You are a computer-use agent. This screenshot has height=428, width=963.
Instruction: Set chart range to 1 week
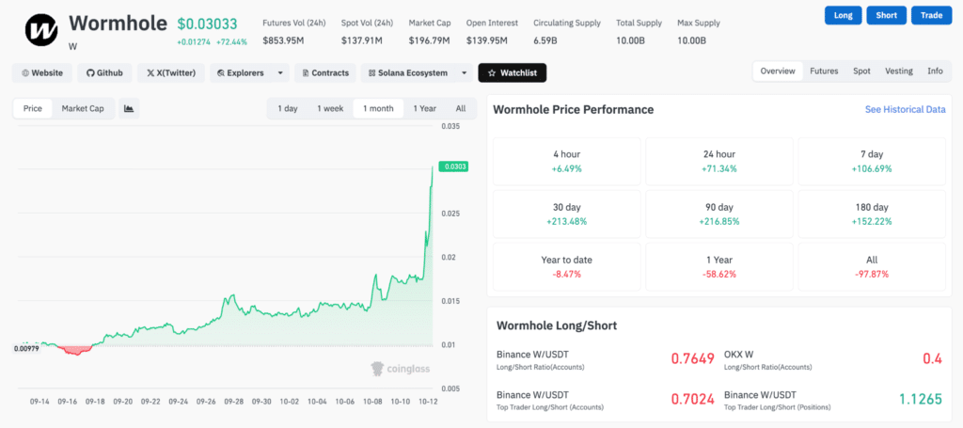pos(330,109)
